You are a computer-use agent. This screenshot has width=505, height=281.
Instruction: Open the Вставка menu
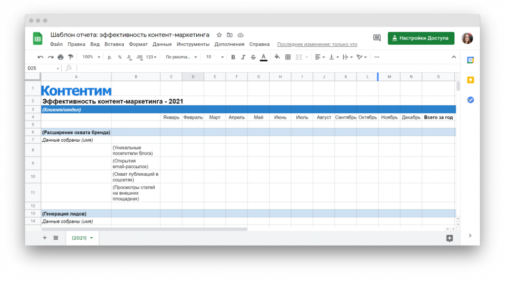114,44
